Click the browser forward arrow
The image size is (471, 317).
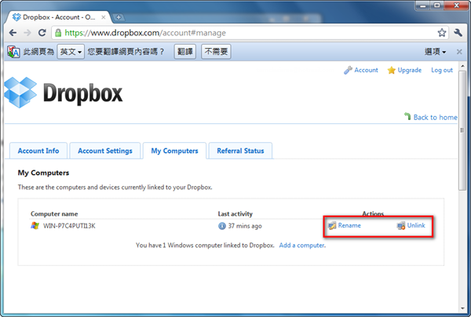point(27,32)
